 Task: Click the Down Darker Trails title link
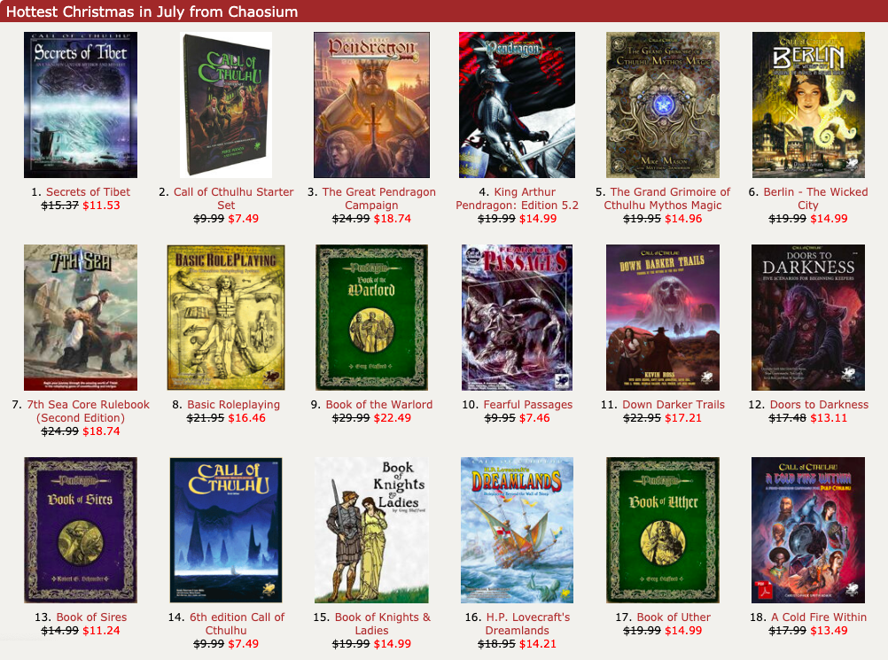click(674, 405)
